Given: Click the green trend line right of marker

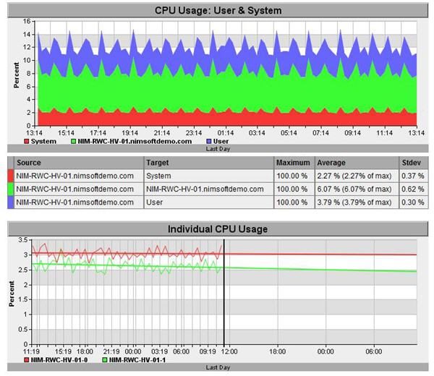Looking at the screenshot, I should 320,270.
